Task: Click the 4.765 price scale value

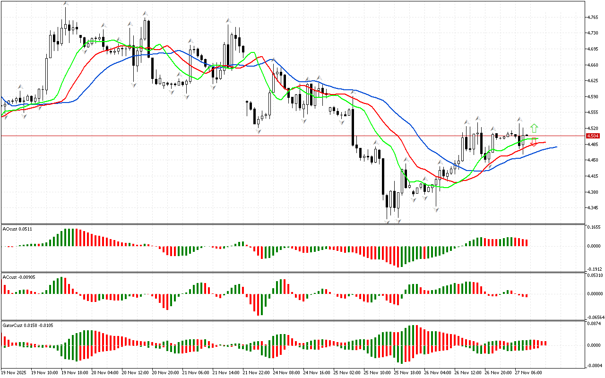Action: click(x=592, y=17)
